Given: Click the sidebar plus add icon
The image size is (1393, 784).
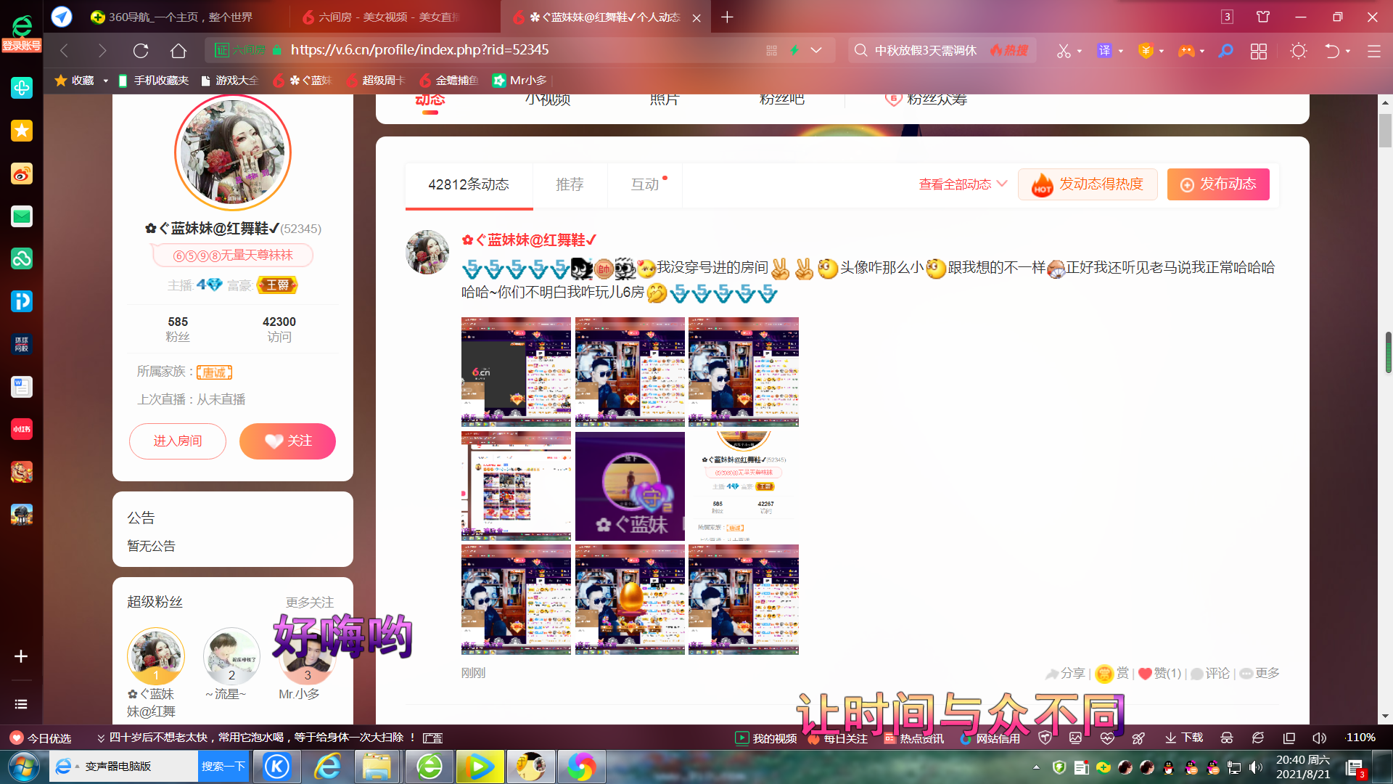Looking at the screenshot, I should [x=21, y=656].
